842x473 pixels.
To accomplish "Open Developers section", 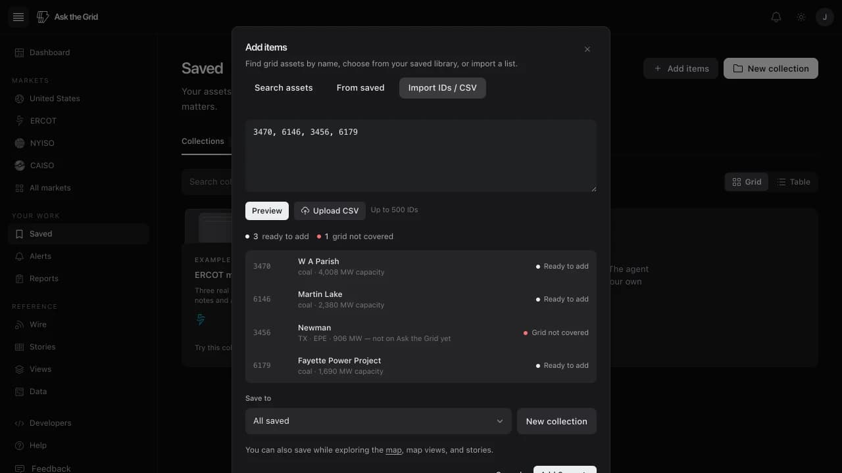I will [x=79, y=423].
